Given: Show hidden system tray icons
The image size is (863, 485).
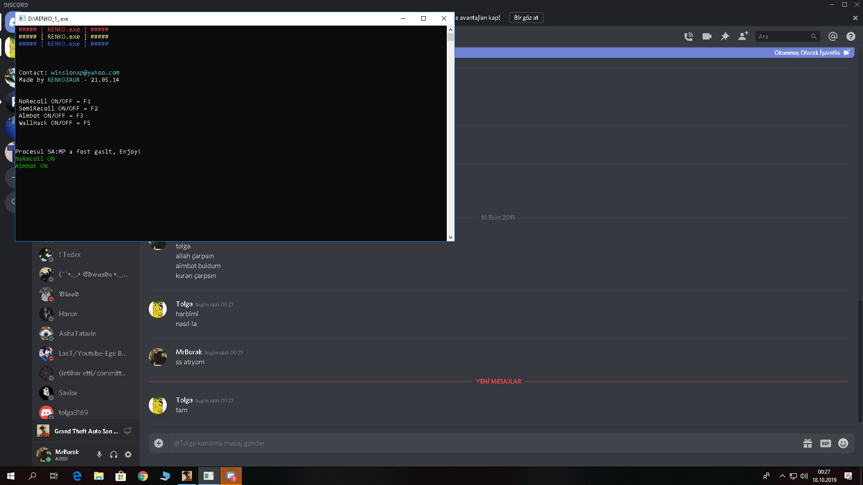Looking at the screenshot, I should pyautogui.click(x=782, y=476).
